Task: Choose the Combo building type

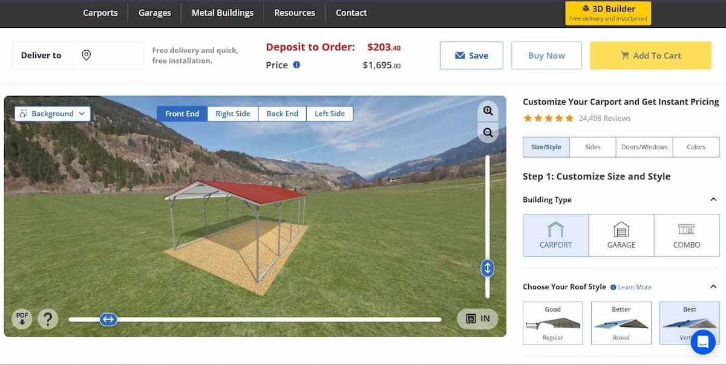Action: [x=686, y=235]
